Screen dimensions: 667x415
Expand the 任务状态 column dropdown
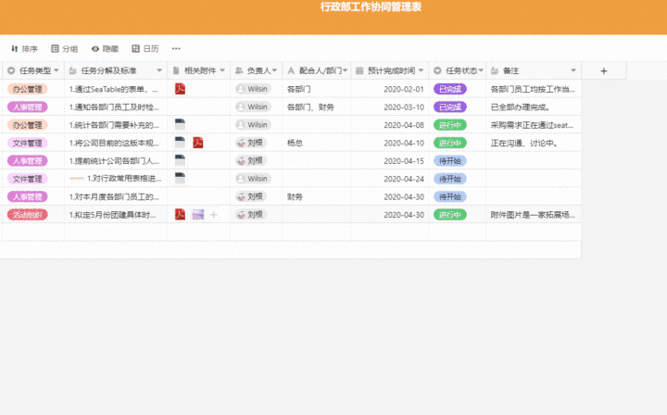(481, 70)
